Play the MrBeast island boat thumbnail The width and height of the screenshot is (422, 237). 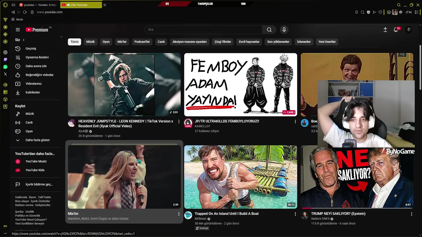(241, 177)
